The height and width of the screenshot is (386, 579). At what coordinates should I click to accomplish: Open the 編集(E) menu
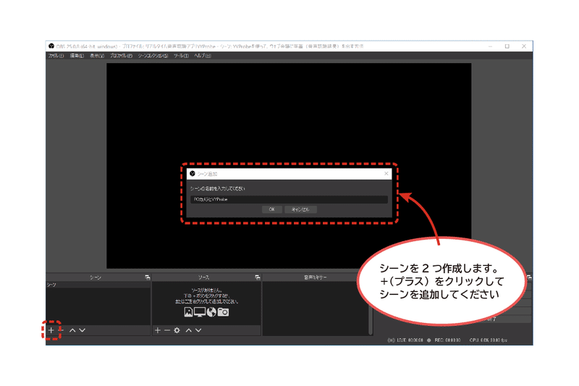point(77,56)
